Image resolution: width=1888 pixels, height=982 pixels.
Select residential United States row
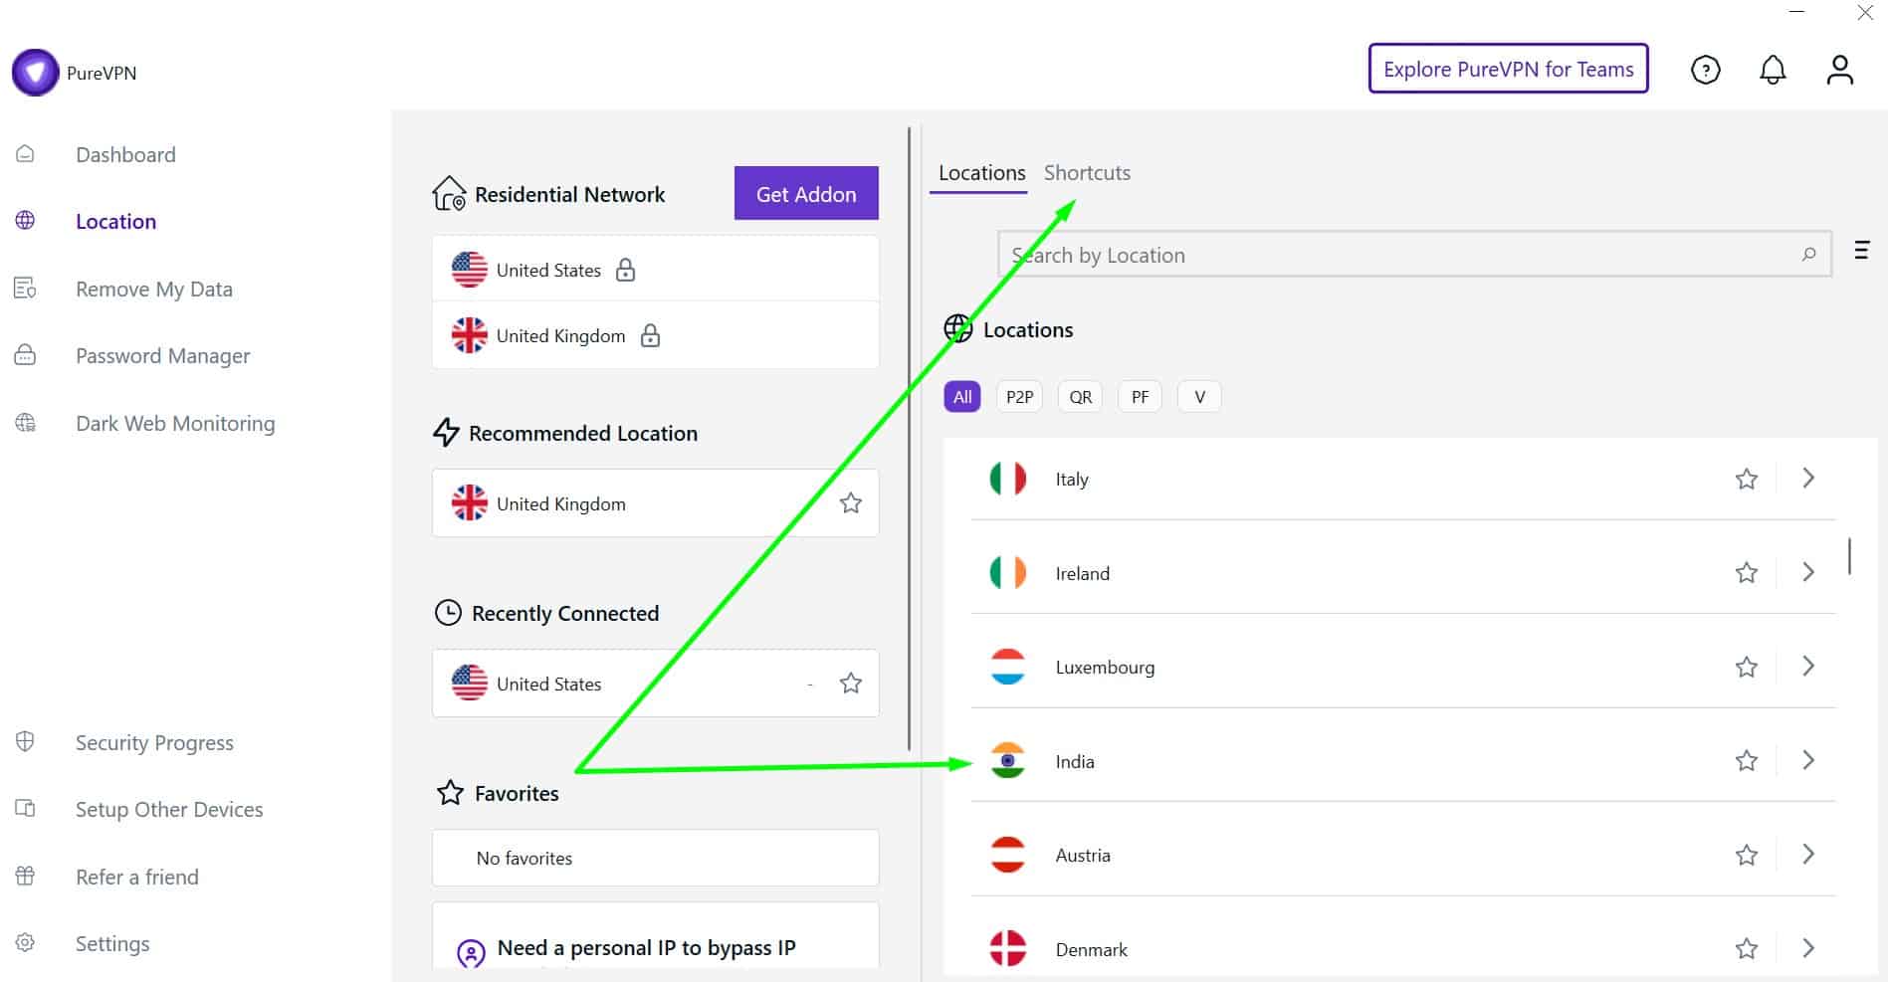[x=655, y=269]
